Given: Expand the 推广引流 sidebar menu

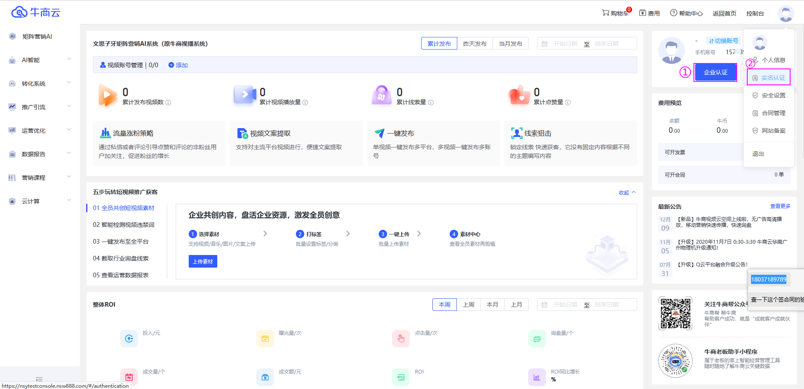Looking at the screenshot, I should tap(40, 107).
